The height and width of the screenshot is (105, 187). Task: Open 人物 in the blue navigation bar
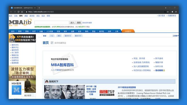pos(116,31)
